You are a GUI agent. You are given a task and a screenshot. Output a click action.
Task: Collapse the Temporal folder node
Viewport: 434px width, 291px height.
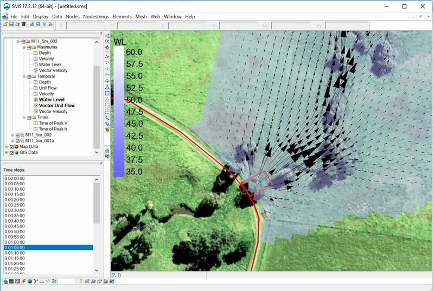click(x=24, y=76)
